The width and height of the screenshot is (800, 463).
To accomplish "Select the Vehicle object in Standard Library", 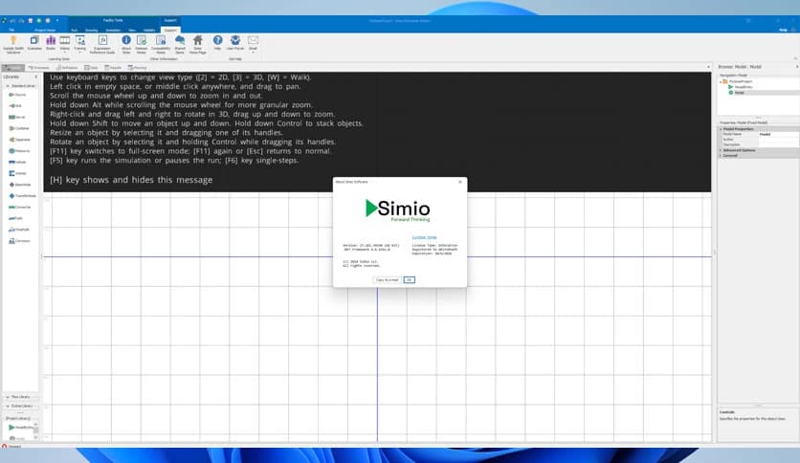I will [x=18, y=163].
